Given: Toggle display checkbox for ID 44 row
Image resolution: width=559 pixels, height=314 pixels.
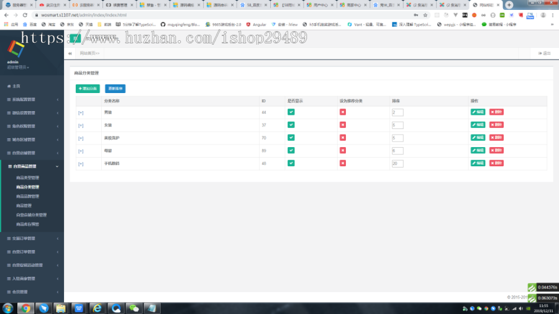Looking at the screenshot, I should click(x=291, y=112).
